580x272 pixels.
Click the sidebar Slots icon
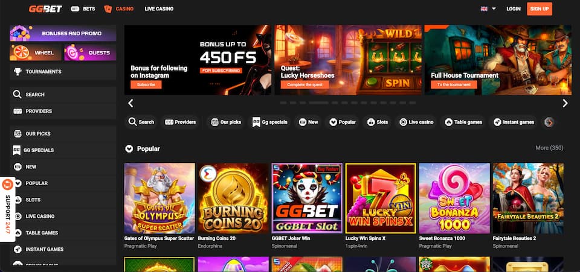tap(18, 200)
